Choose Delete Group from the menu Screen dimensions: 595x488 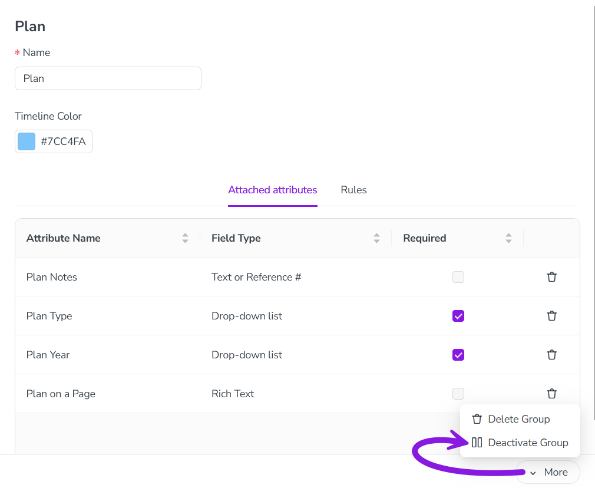pyautogui.click(x=520, y=419)
